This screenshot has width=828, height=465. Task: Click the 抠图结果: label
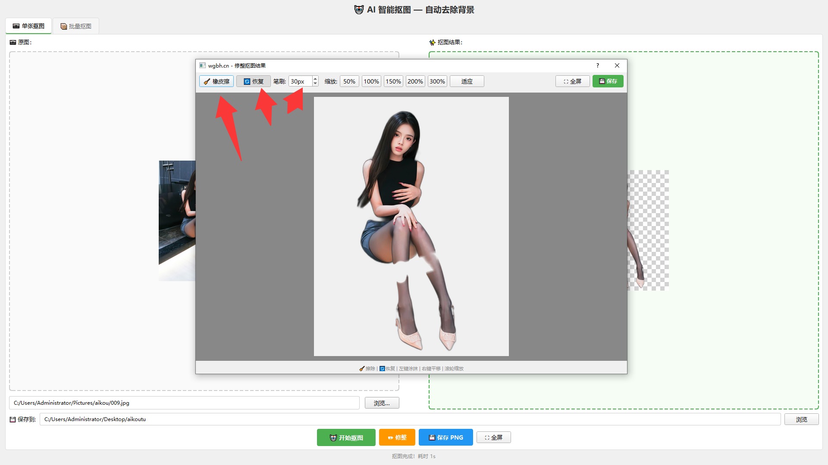point(446,42)
